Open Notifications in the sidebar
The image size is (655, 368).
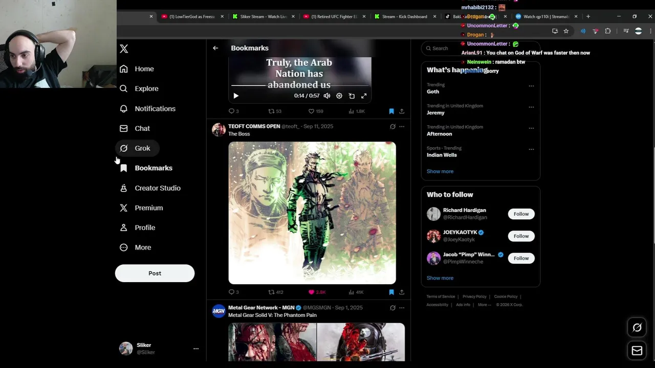(x=147, y=108)
